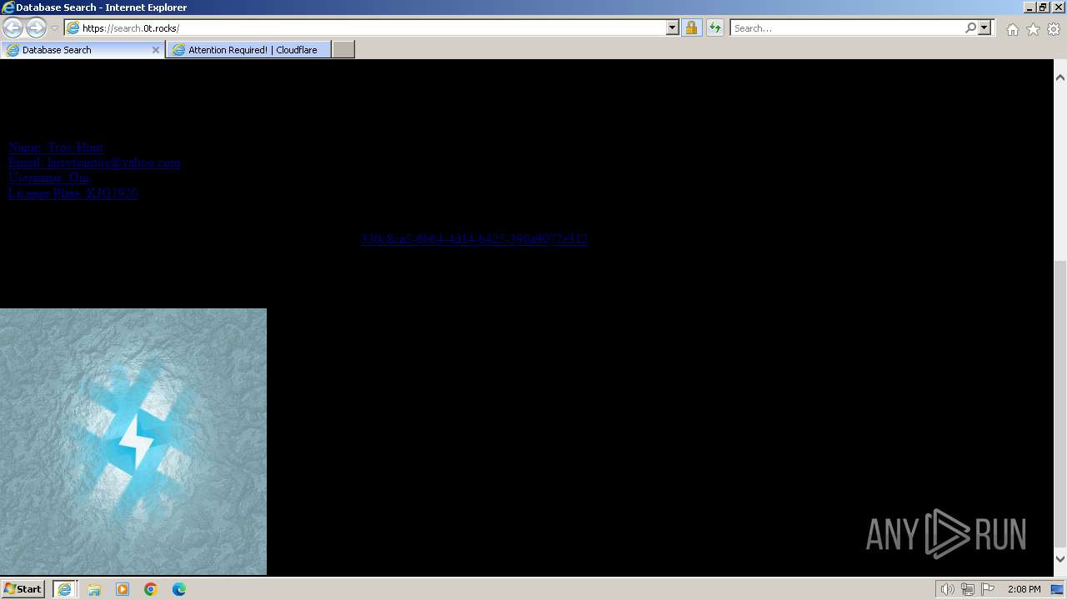Follow the 'License Plate' link

(73, 193)
